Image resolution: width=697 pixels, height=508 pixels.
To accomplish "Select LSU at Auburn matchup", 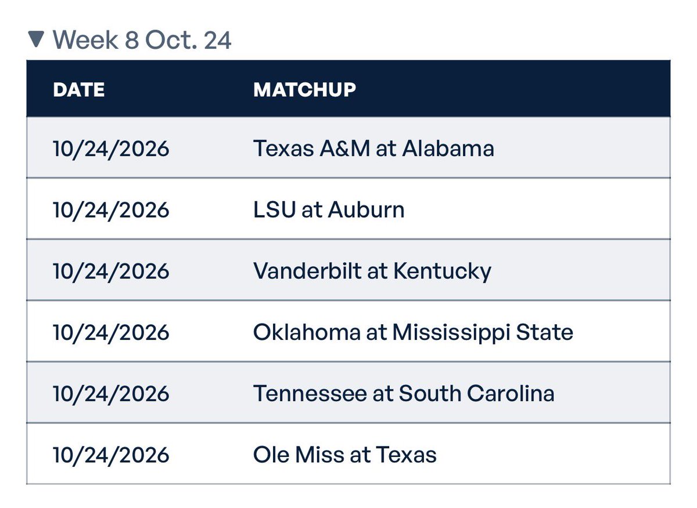I will pos(329,209).
